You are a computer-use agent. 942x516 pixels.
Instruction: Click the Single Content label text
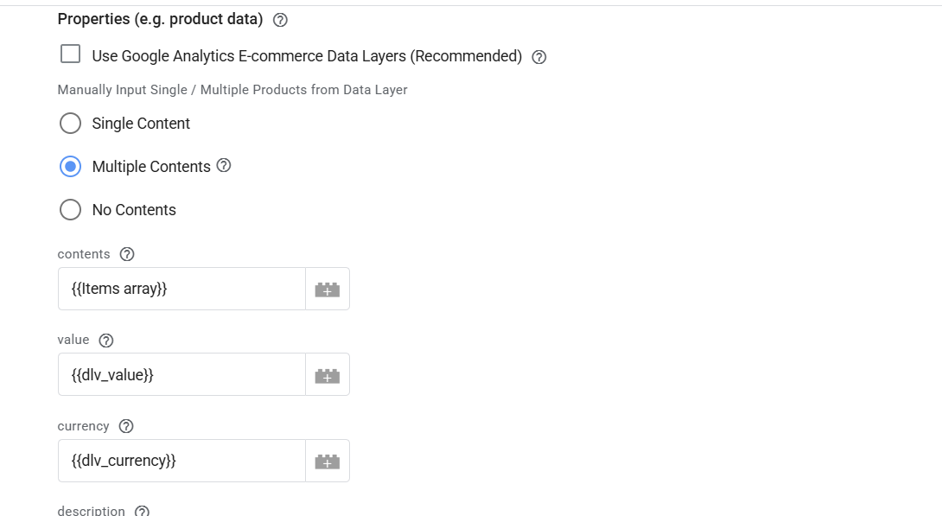[141, 124]
